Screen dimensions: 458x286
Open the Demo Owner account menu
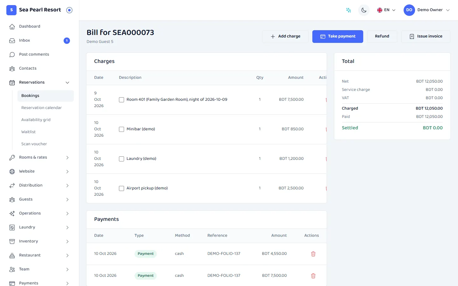(x=427, y=10)
